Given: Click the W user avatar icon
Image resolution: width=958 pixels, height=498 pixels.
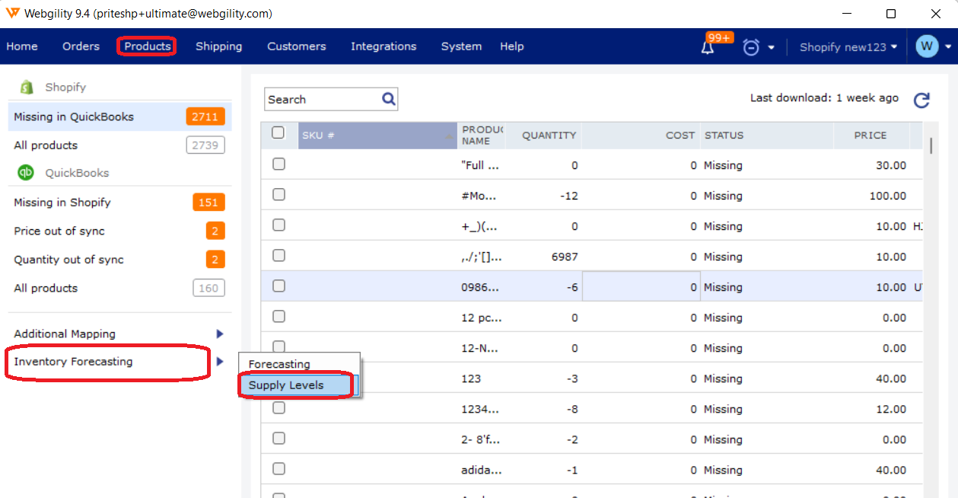Looking at the screenshot, I should [927, 46].
